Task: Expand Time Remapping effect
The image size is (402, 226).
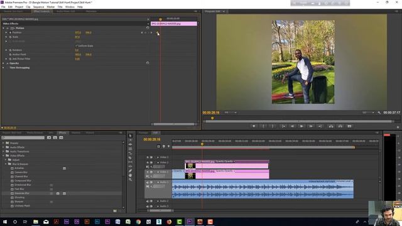Action: [3, 68]
